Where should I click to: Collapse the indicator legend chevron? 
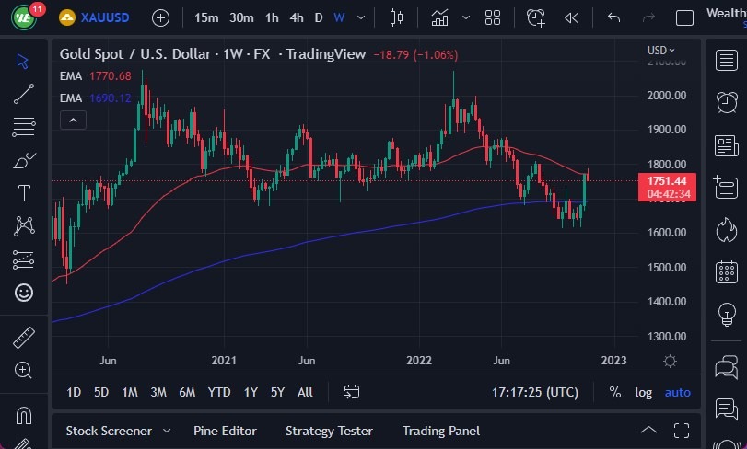point(73,120)
